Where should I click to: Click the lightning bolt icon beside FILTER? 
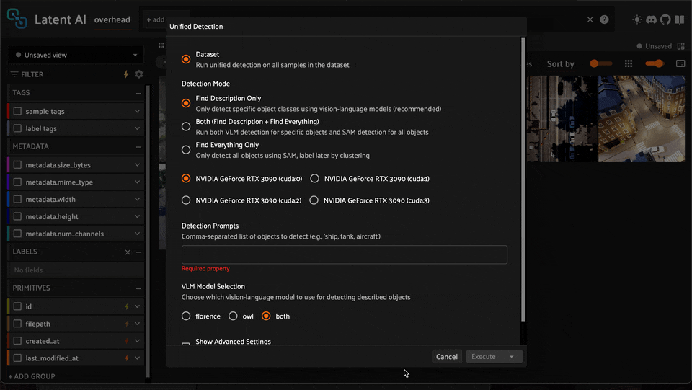point(126,74)
